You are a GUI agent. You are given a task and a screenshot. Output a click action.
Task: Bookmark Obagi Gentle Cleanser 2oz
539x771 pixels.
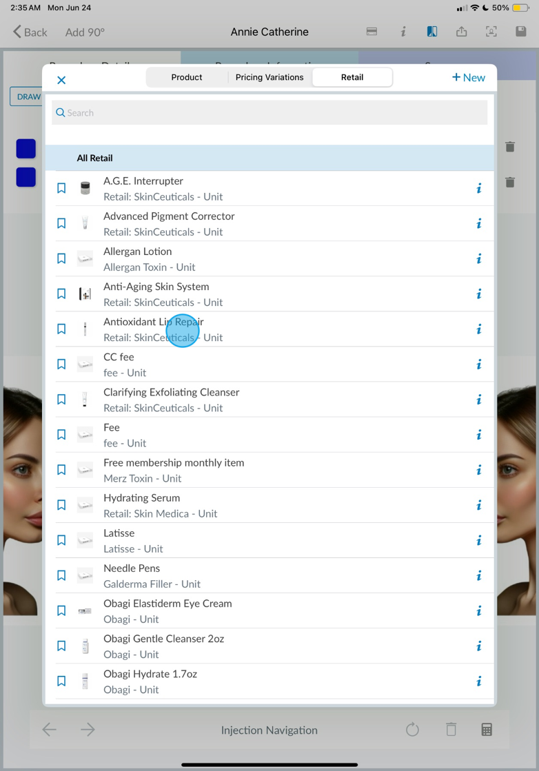61,646
